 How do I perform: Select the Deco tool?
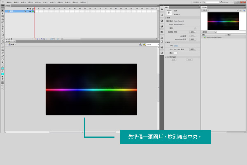coord(2,44)
